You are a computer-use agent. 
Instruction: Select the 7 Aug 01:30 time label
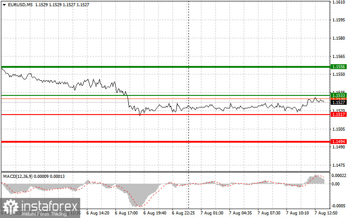tap(212, 213)
